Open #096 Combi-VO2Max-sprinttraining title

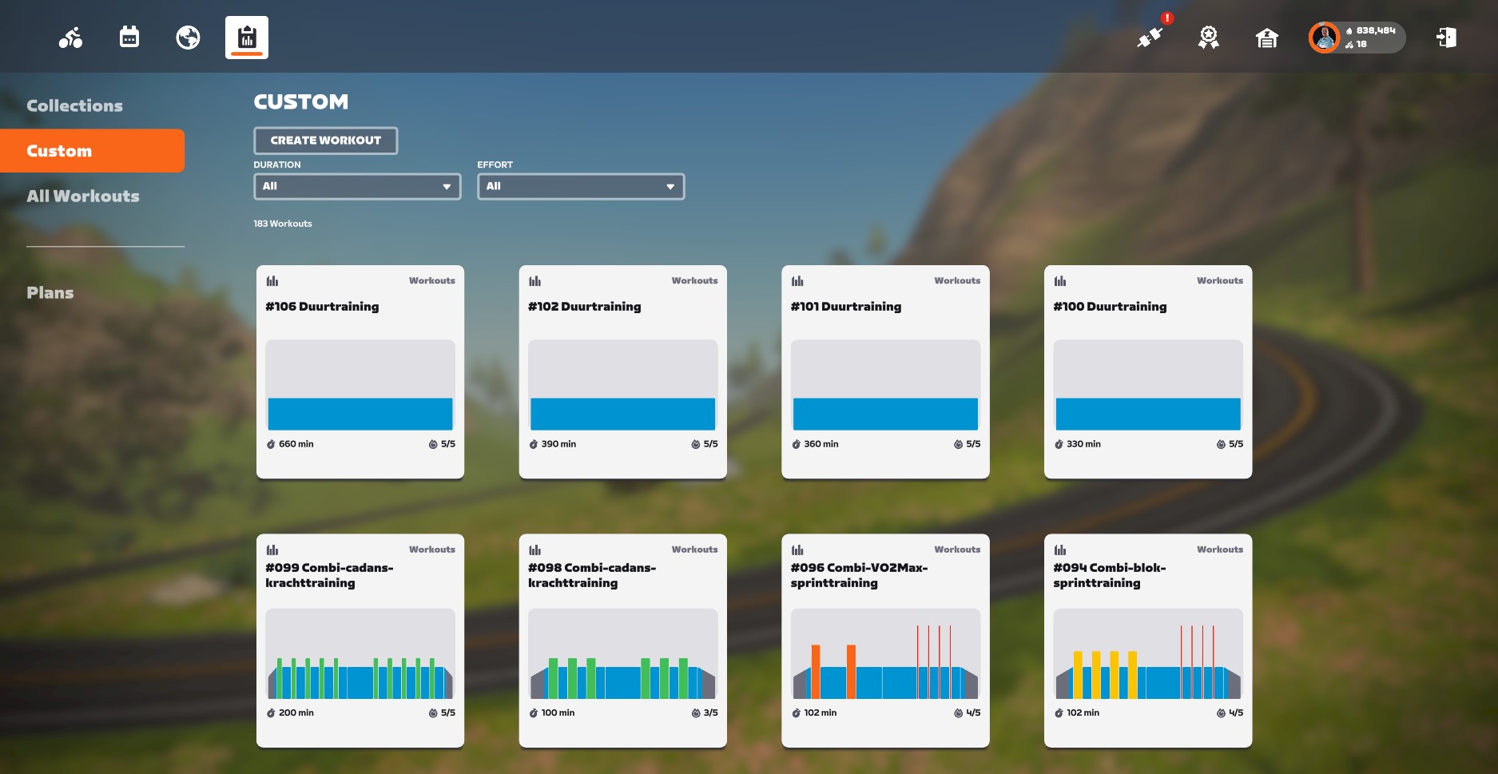coord(859,575)
